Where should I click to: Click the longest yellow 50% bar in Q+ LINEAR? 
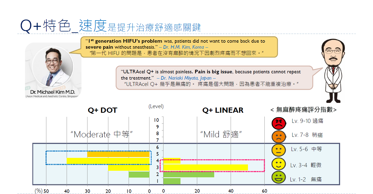coord(205,167)
